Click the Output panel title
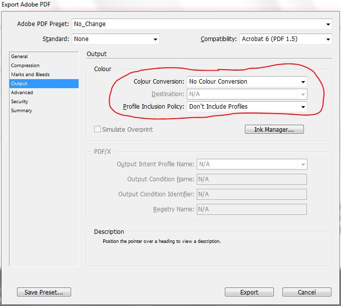 click(97, 54)
